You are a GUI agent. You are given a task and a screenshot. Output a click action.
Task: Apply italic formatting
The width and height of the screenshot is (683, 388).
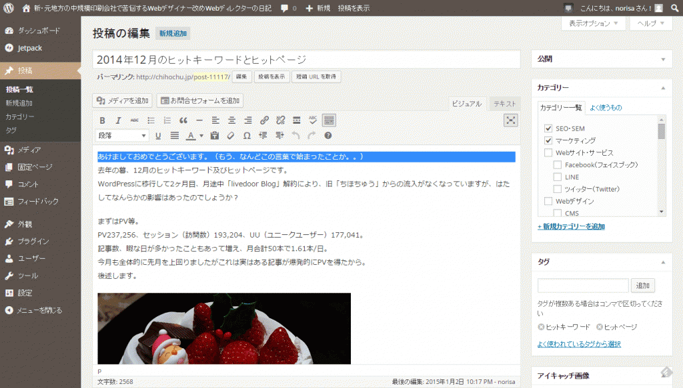[x=117, y=120]
